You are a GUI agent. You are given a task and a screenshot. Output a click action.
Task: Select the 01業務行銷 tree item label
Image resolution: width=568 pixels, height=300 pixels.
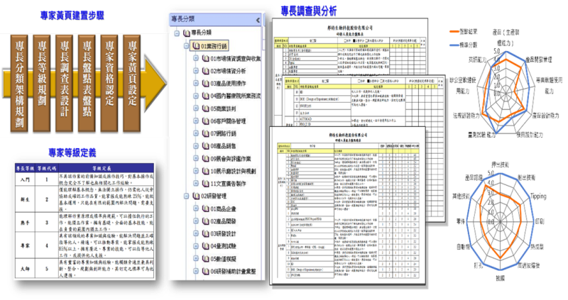point(214,46)
